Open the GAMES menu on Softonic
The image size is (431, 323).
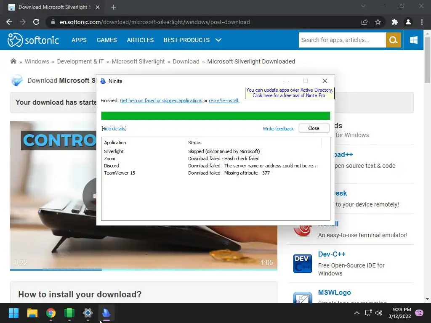point(106,40)
